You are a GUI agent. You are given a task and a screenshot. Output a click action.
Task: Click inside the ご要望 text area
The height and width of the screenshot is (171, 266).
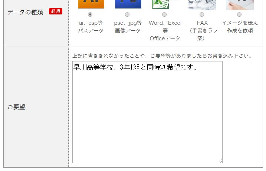click(147, 112)
